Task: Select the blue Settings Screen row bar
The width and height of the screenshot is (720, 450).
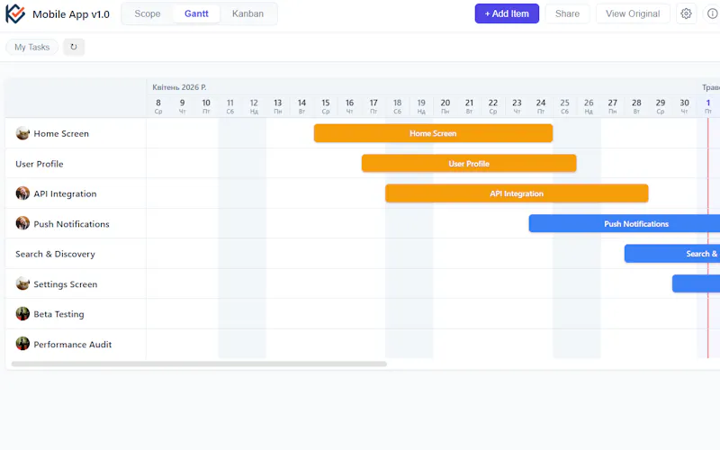Action: point(696,283)
